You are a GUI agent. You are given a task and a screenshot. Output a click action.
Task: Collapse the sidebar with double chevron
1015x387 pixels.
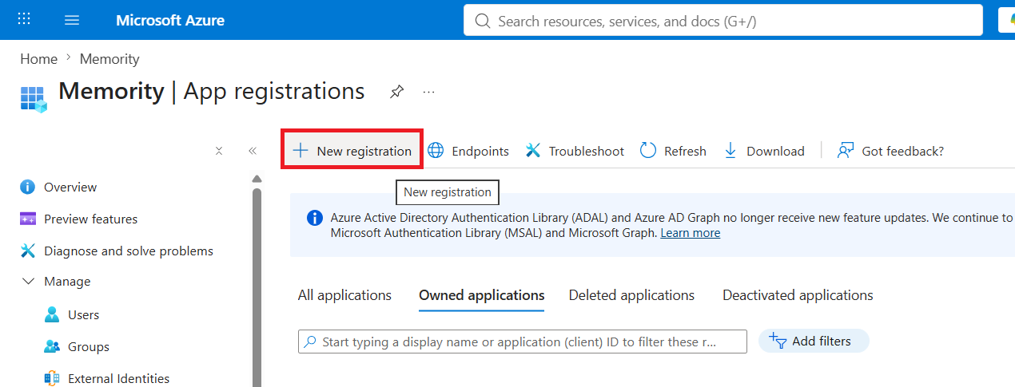click(253, 150)
